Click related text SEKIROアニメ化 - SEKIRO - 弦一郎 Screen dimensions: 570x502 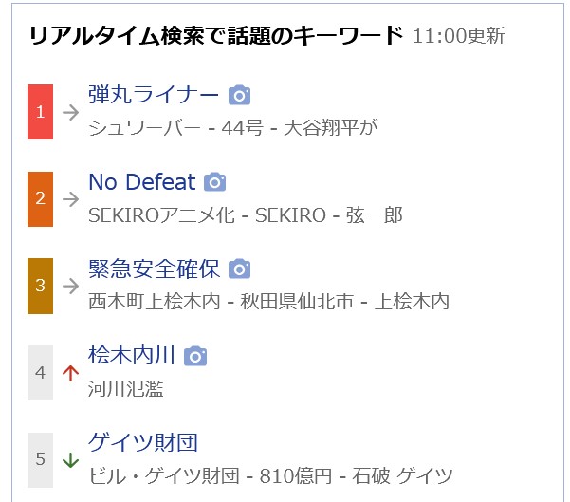245,215
